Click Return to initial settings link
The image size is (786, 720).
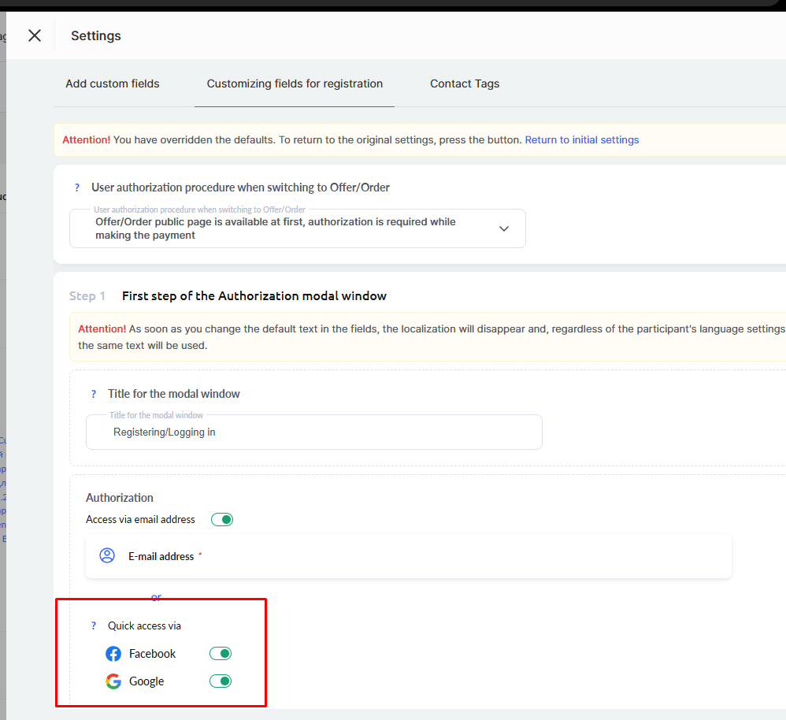coord(582,140)
